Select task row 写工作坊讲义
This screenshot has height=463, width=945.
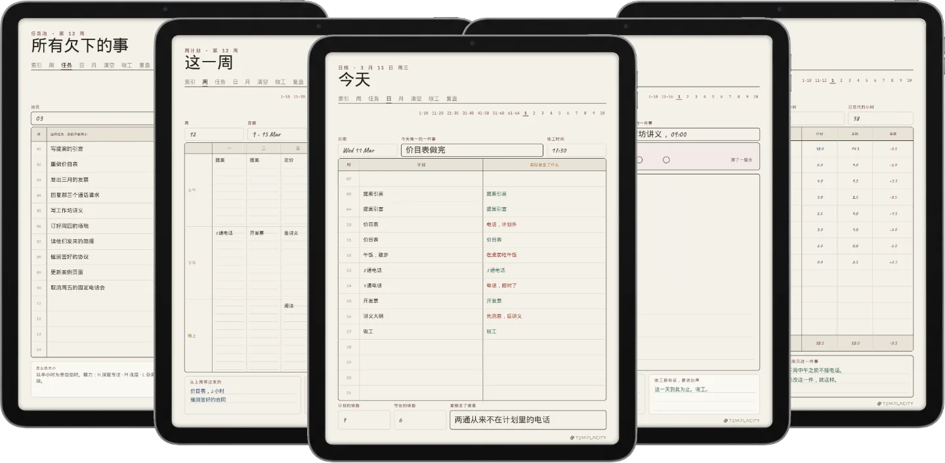point(93,211)
